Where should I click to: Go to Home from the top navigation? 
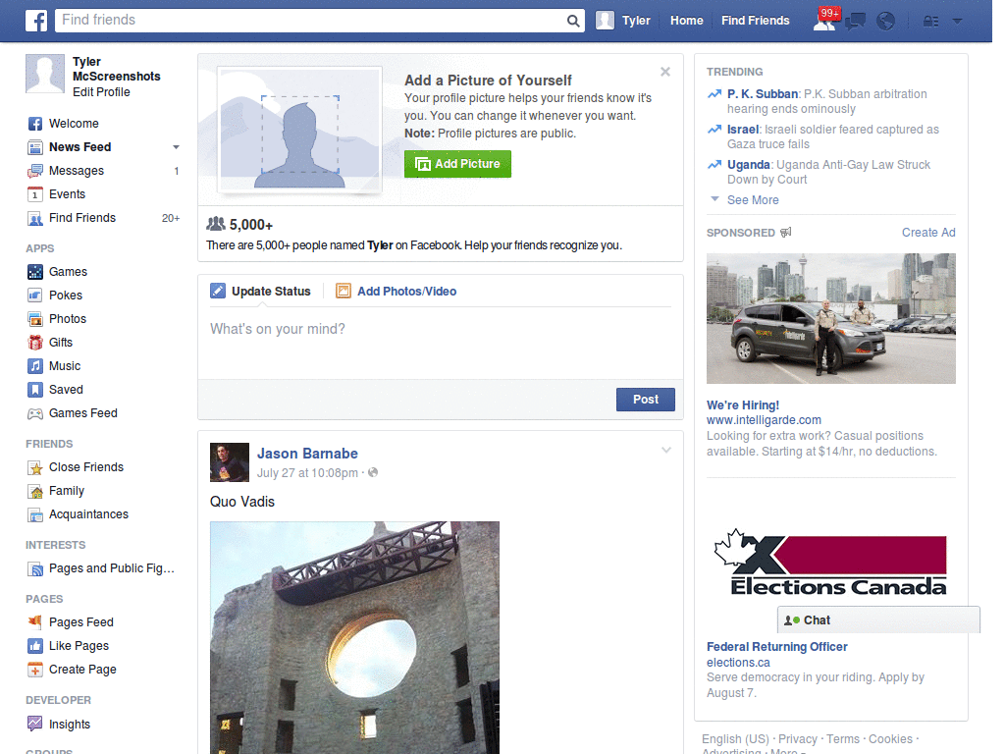(x=686, y=20)
